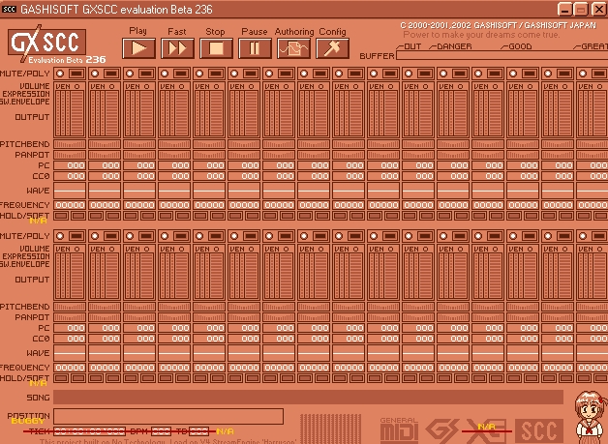Switch to the SCC mode logo

540,429
